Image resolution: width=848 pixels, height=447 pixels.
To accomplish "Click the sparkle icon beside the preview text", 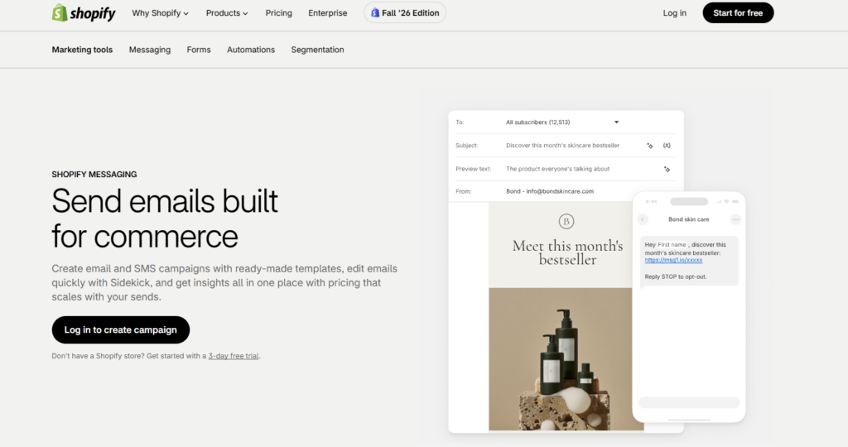I will [667, 169].
